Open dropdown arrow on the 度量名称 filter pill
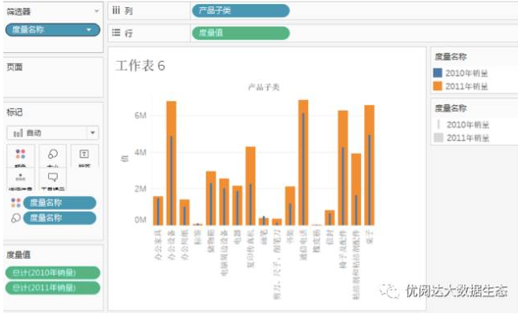This screenshot has height=314, width=518. coord(89,30)
